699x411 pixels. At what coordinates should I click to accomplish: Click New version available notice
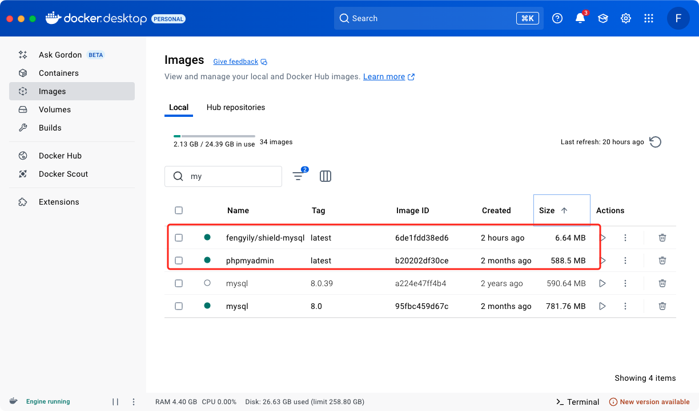[649, 402]
